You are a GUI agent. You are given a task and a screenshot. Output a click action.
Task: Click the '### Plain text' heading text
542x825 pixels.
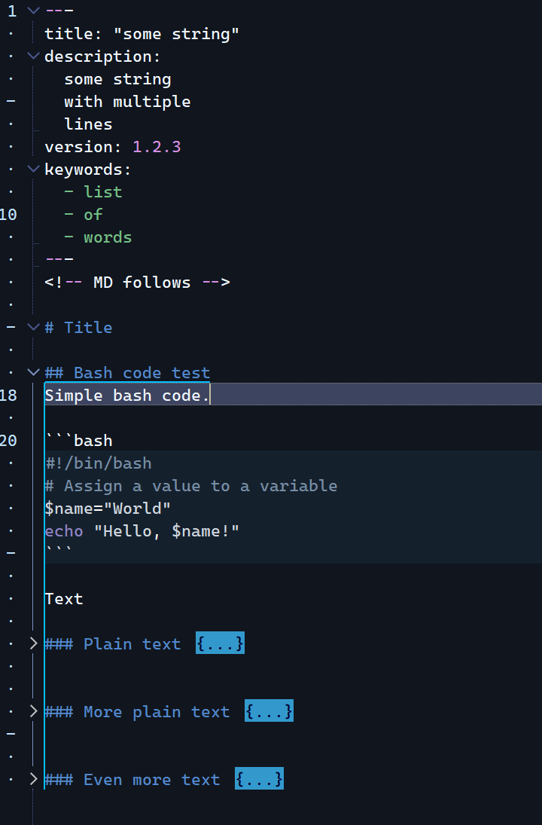pos(112,644)
